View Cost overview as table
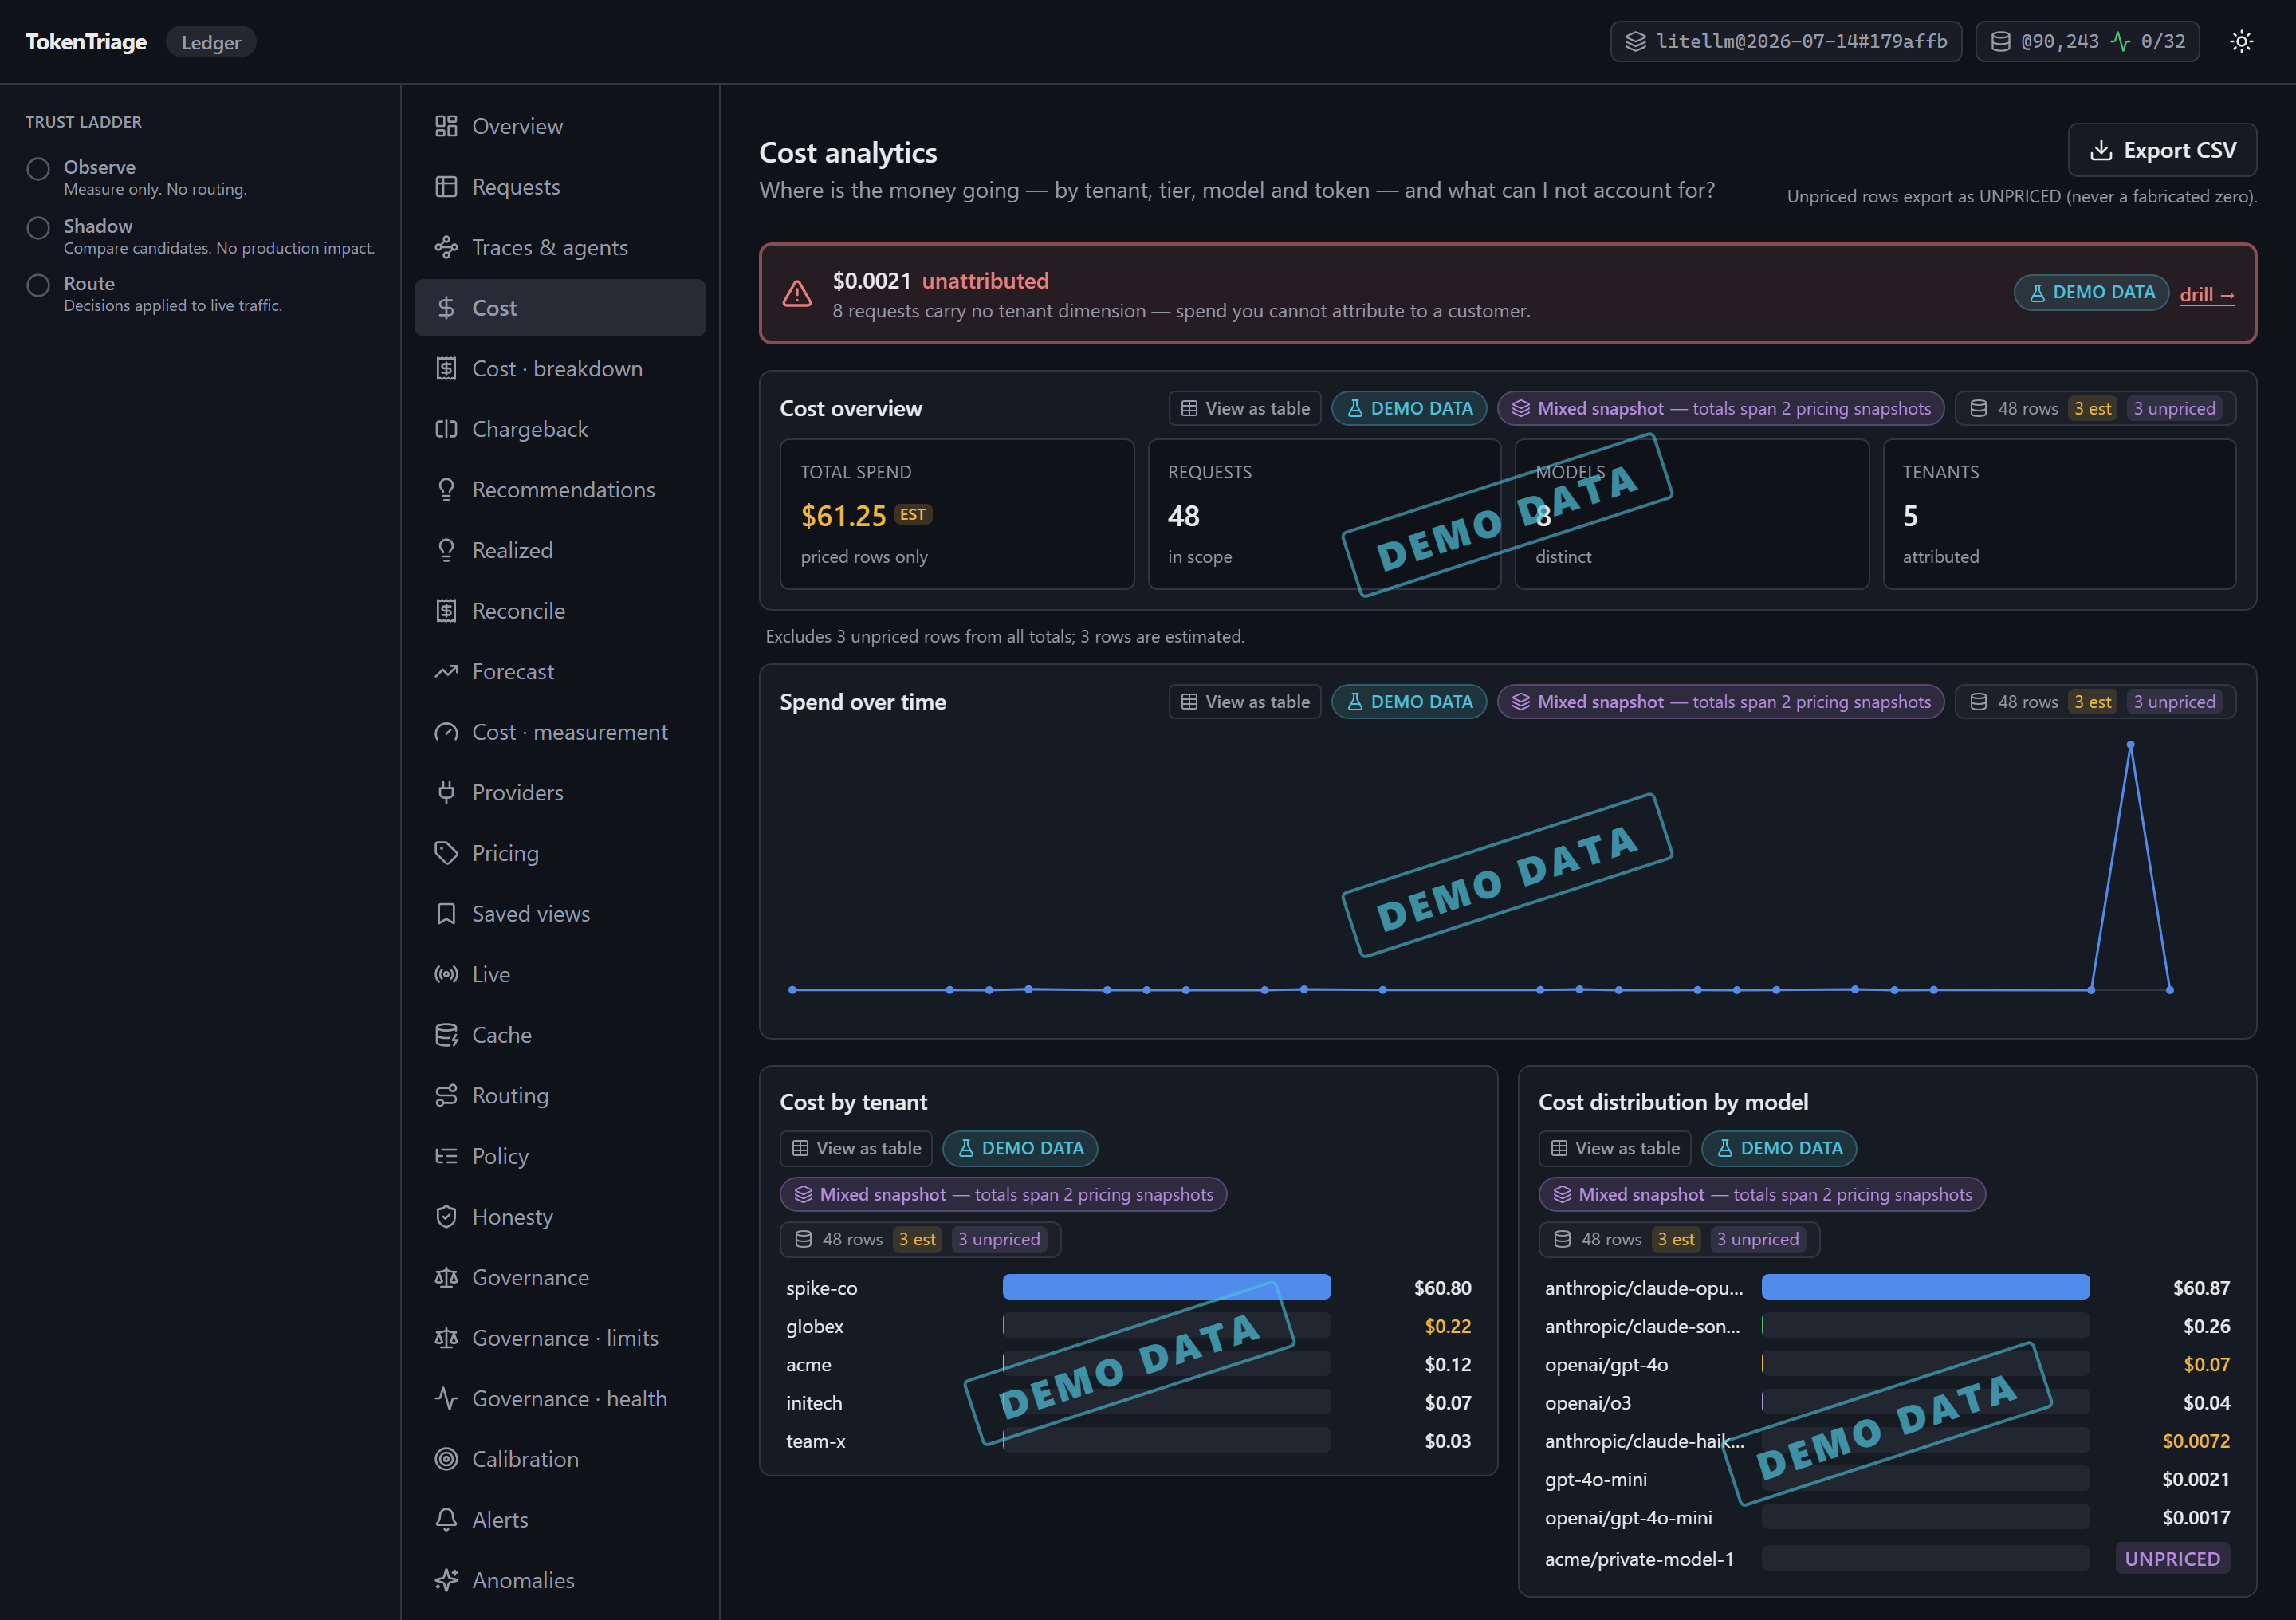 click(x=1245, y=408)
